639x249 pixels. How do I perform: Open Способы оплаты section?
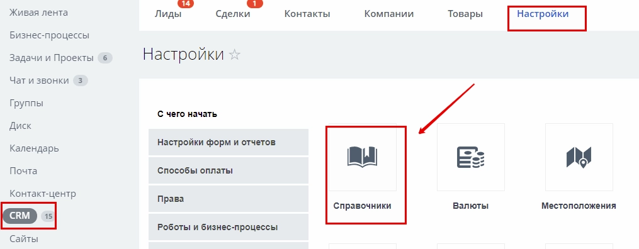(229, 170)
